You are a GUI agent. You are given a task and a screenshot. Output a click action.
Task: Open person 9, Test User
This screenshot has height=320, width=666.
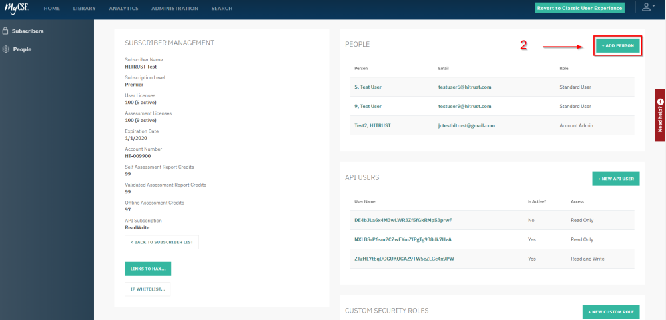click(x=368, y=106)
